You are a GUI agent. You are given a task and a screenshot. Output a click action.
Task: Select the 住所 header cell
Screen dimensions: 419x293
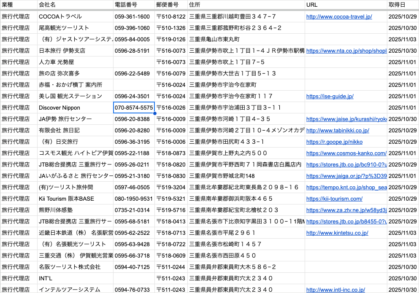point(246,5)
